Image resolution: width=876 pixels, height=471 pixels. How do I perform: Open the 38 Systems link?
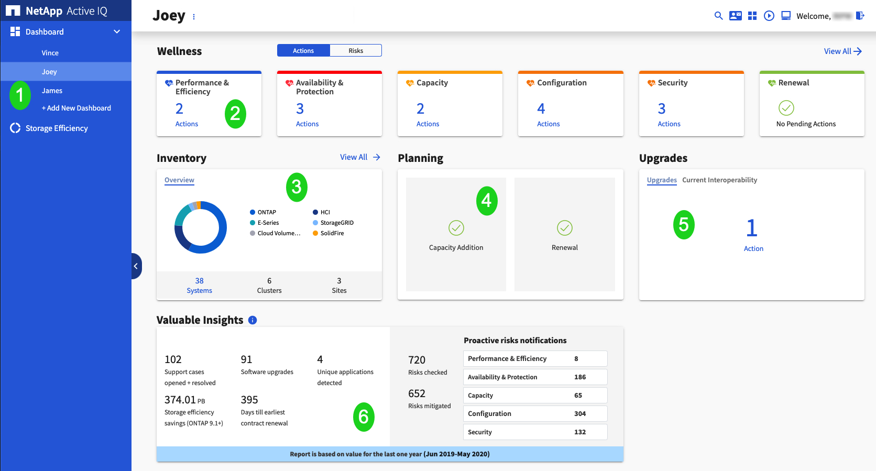coord(200,286)
